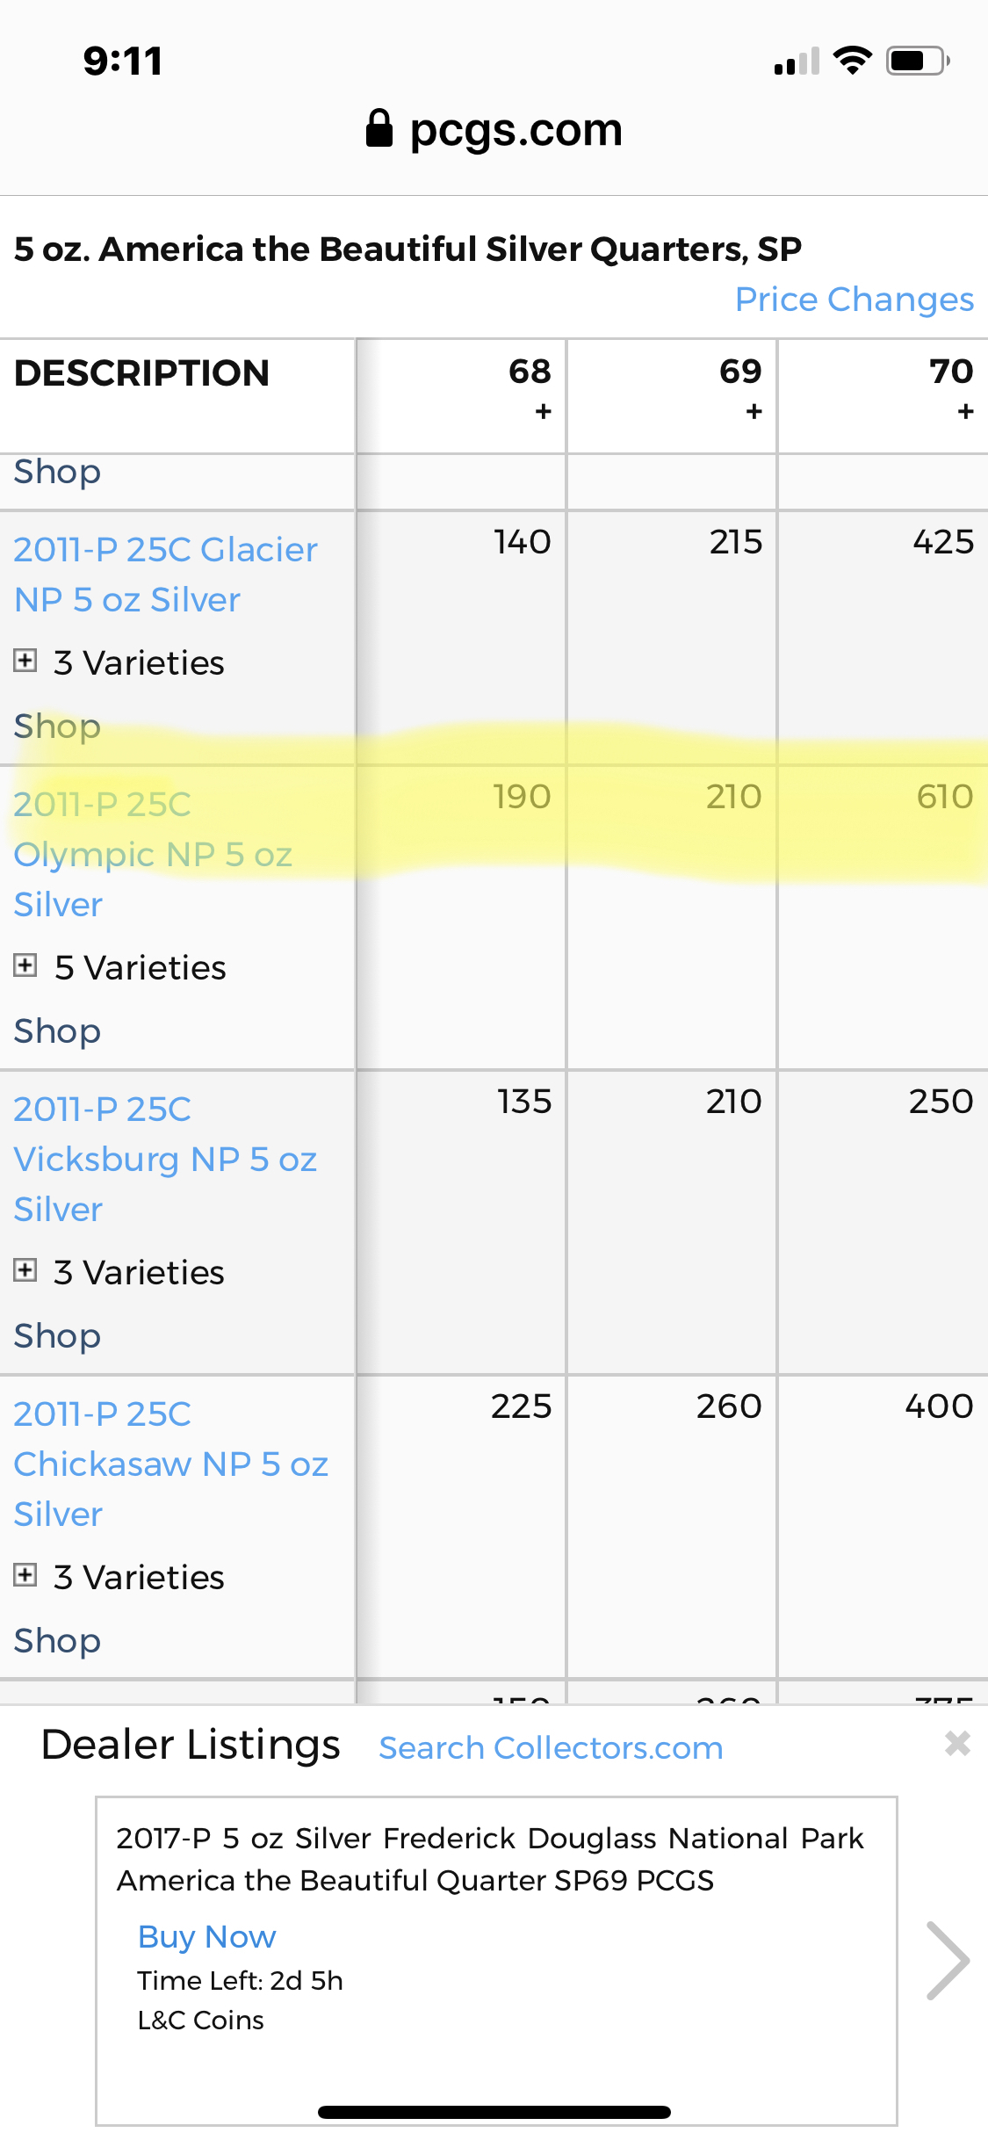988x2140 pixels.
Task: Expand grade 68 plus column
Action: point(544,411)
